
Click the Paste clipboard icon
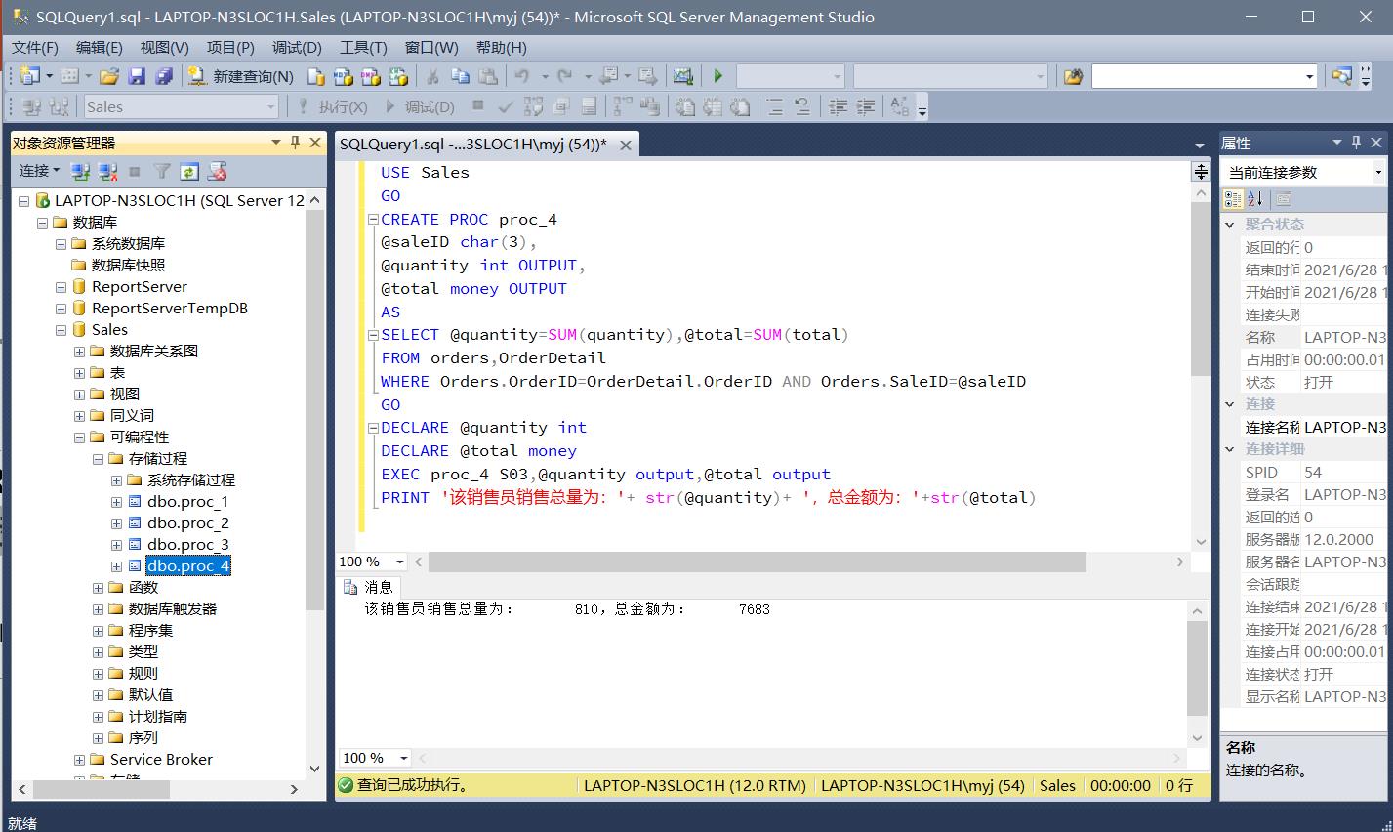488,76
